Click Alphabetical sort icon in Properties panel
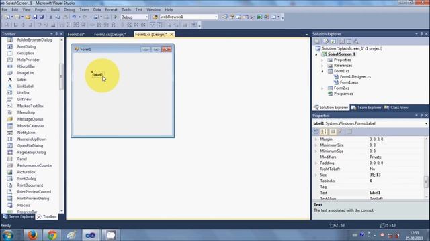The width and height of the screenshot is (430, 241). pos(324,131)
